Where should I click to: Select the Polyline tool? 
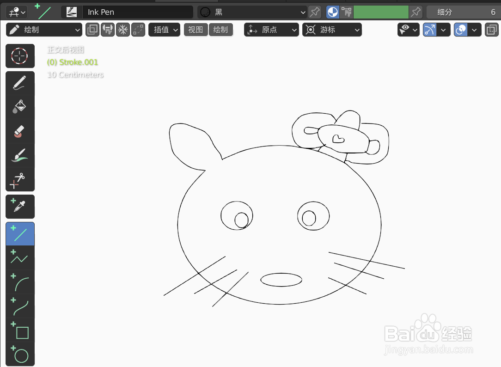click(x=20, y=257)
